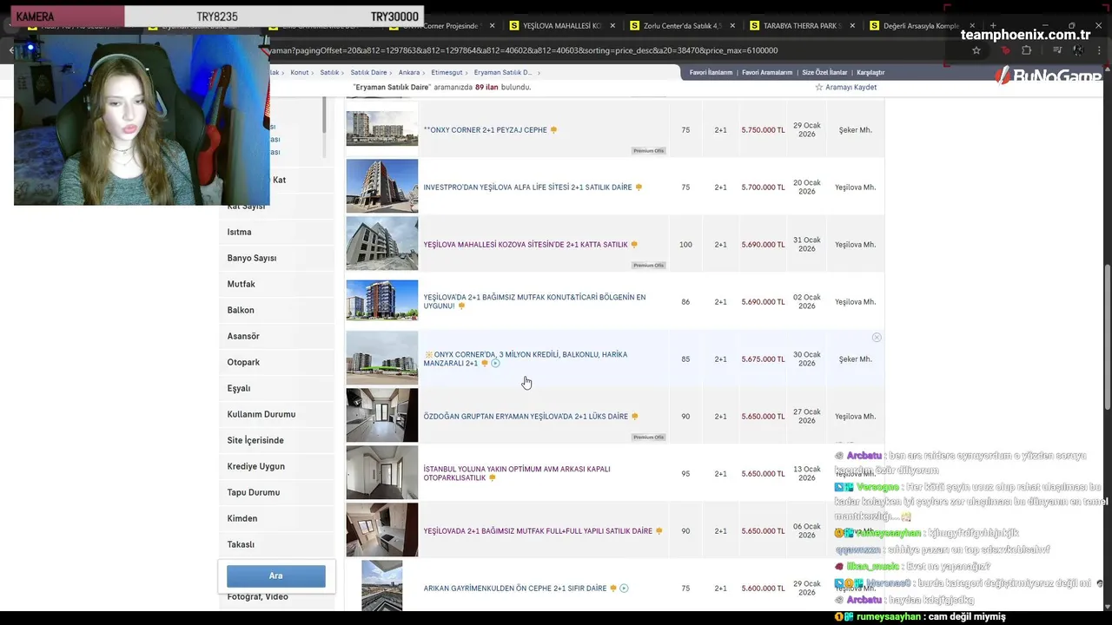Click video play icon on ARIKAN GAYRİMENKULDEN listing

624,589
